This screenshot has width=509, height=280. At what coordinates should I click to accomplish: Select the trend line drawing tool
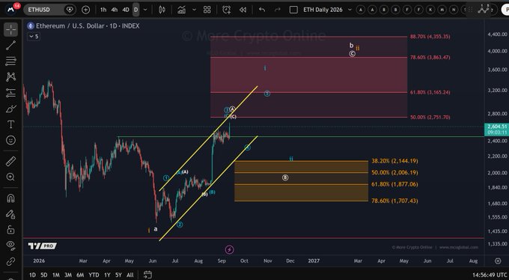[x=10, y=45]
